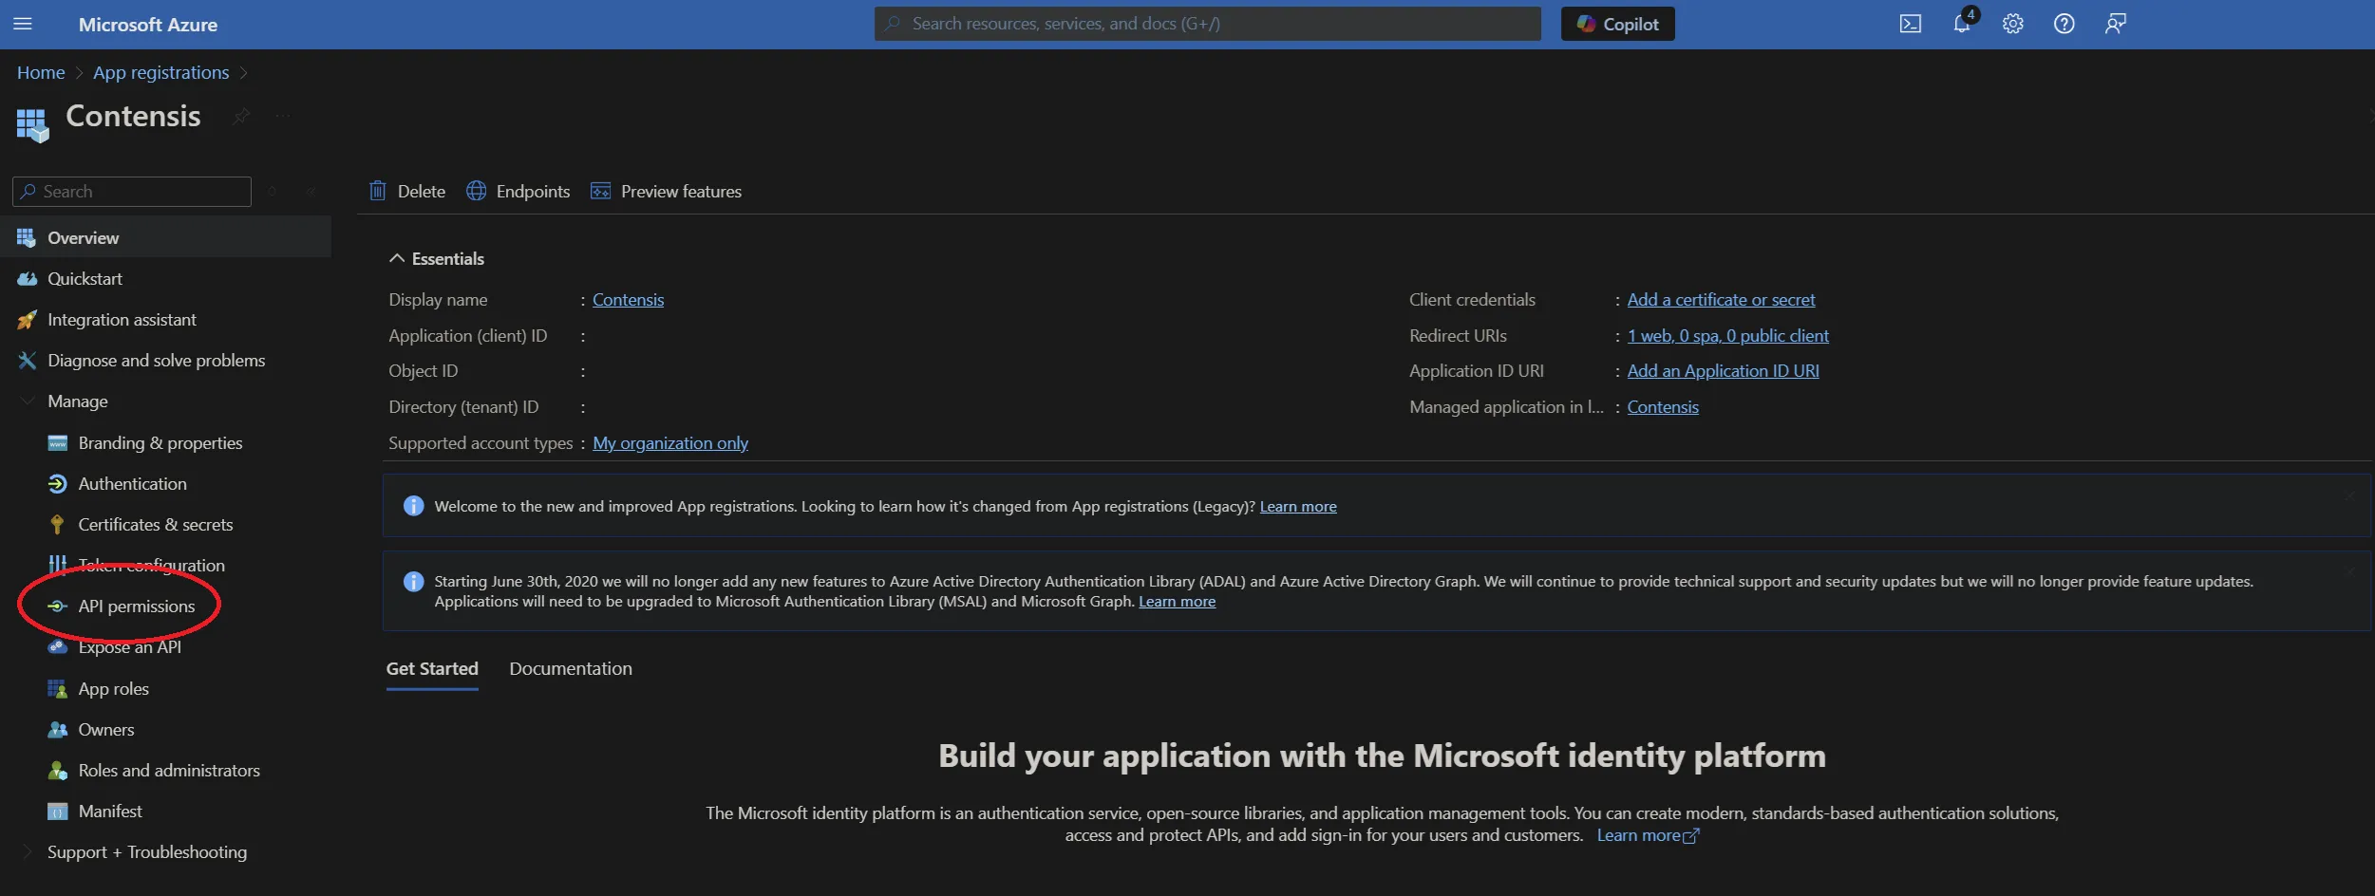Click My organization only link
The width and height of the screenshot is (2375, 896).
[x=670, y=443]
